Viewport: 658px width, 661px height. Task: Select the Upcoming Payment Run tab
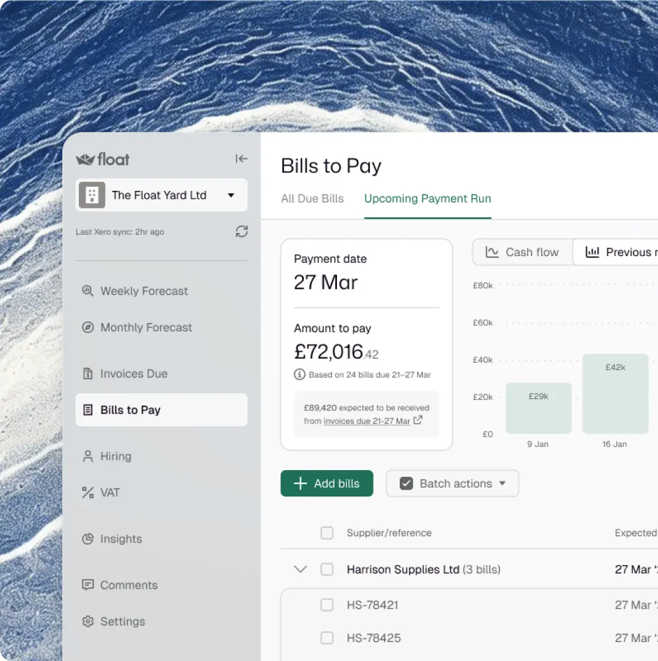coord(427,199)
